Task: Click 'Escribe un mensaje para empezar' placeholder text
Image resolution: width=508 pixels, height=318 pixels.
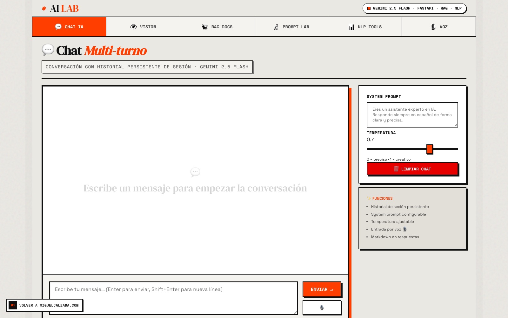Action: pos(195,188)
